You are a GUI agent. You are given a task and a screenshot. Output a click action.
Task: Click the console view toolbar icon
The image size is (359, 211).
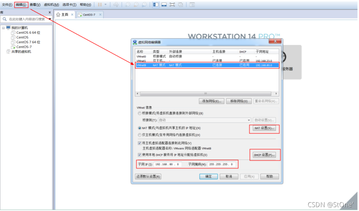coord(192,5)
